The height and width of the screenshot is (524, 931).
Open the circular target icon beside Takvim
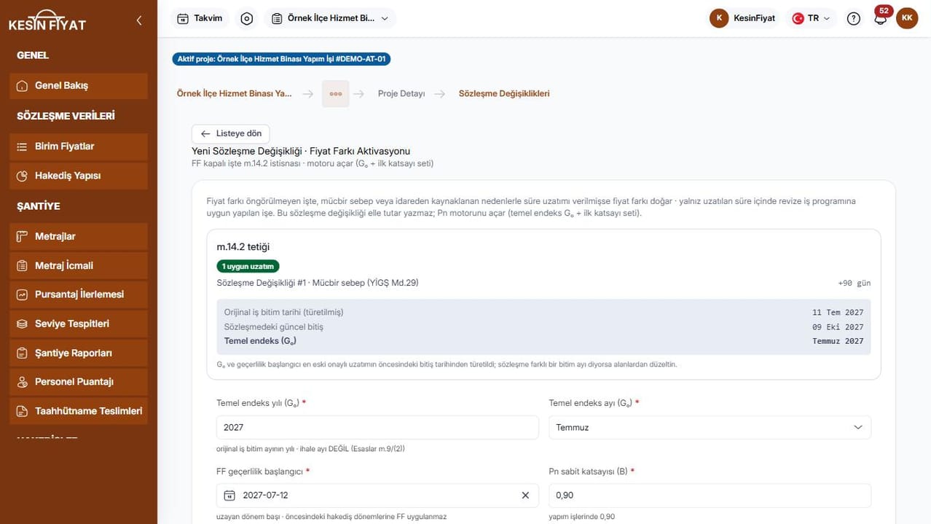pyautogui.click(x=247, y=18)
